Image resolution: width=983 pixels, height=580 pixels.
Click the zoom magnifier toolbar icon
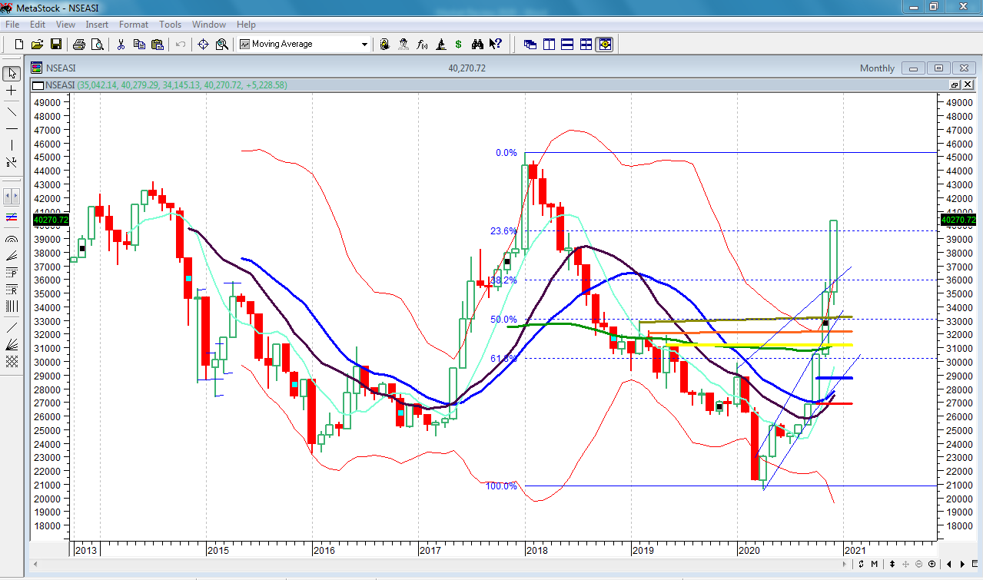pos(222,45)
